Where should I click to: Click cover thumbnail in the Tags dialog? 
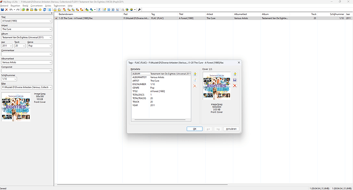click(216, 86)
